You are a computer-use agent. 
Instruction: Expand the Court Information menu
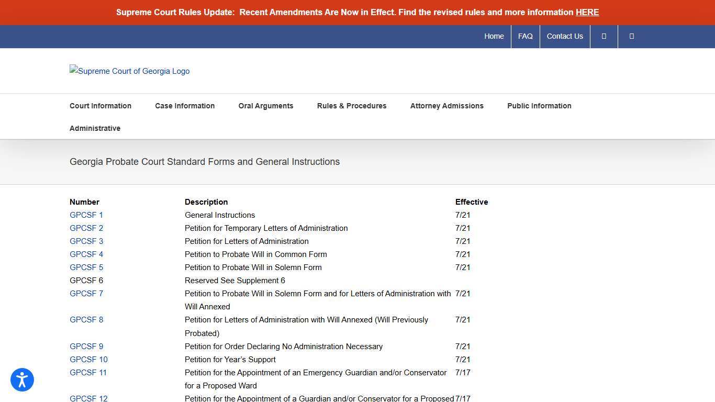point(100,106)
